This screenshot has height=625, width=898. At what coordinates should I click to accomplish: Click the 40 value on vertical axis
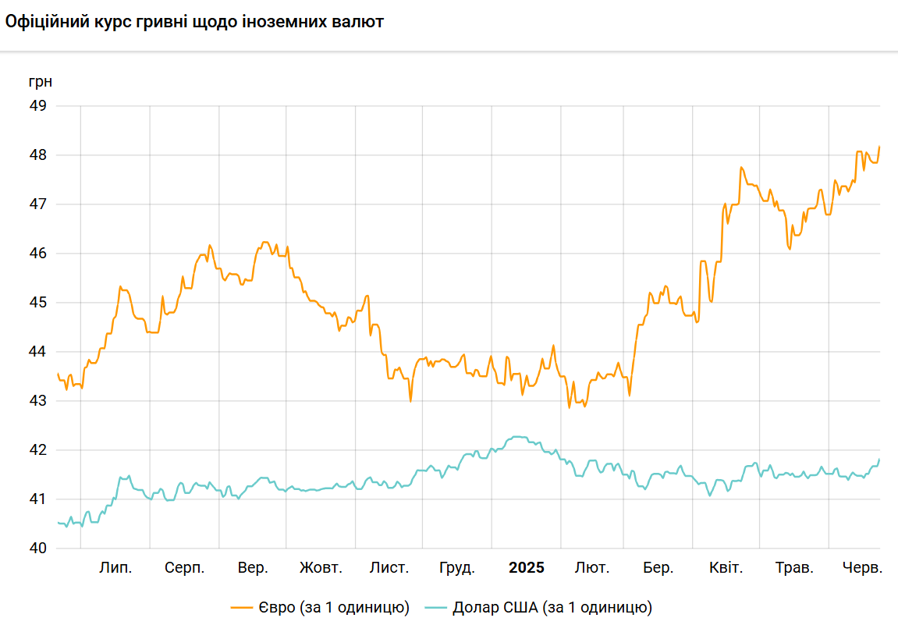point(38,549)
